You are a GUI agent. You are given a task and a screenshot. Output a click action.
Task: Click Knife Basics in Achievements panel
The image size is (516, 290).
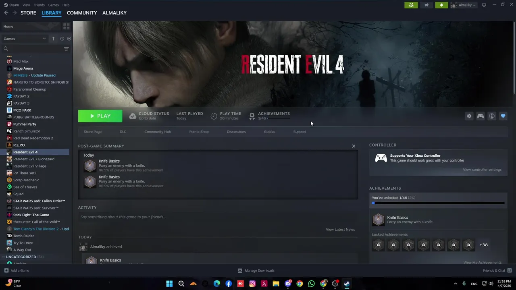[x=438, y=220]
